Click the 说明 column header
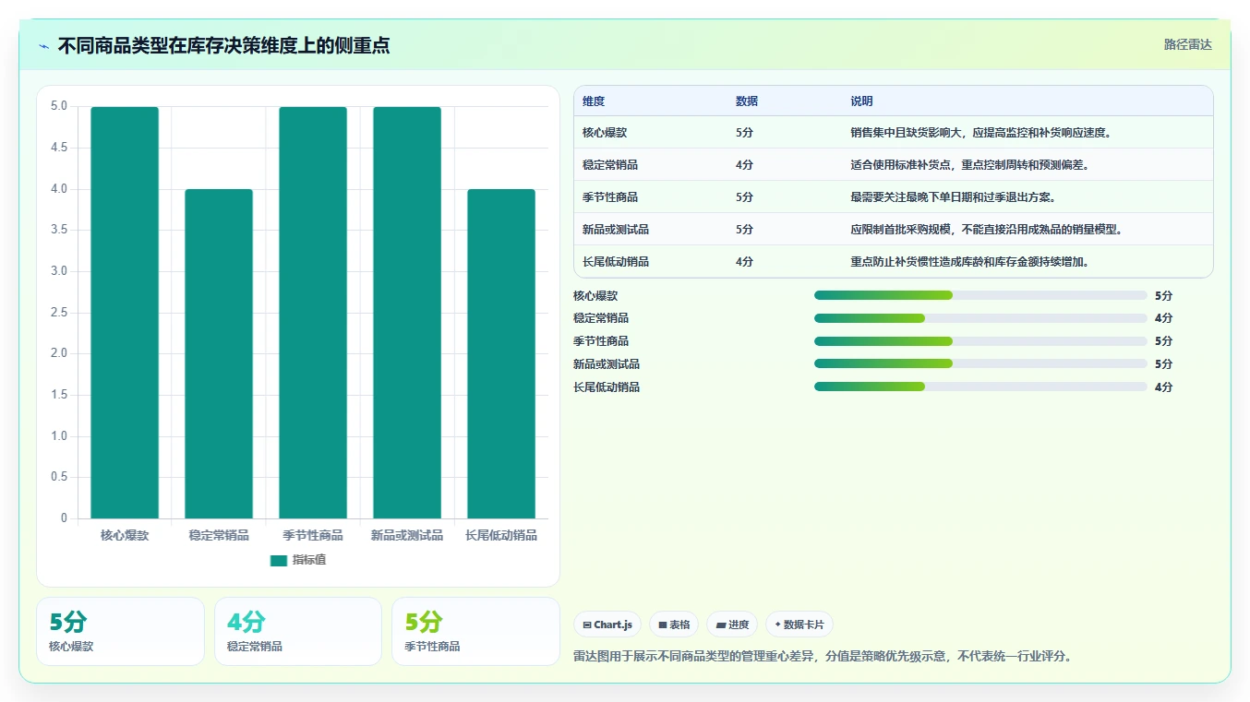Viewport: 1250px width, 702px height. tap(861, 101)
